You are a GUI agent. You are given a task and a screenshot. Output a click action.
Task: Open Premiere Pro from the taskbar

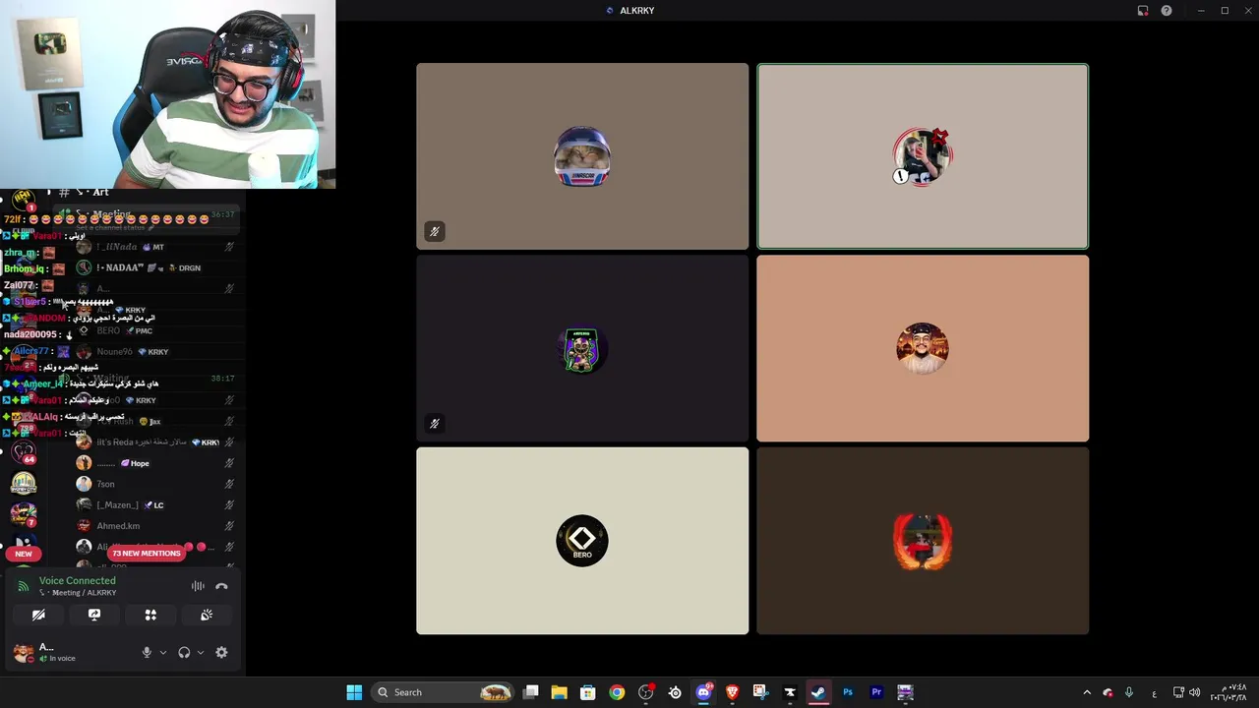click(876, 692)
